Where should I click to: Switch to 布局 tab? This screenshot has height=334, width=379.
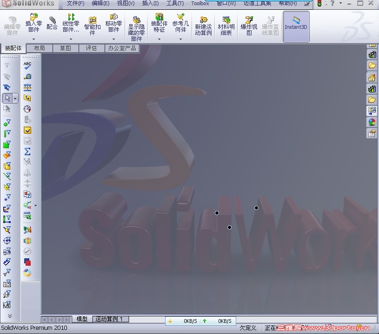(x=40, y=48)
